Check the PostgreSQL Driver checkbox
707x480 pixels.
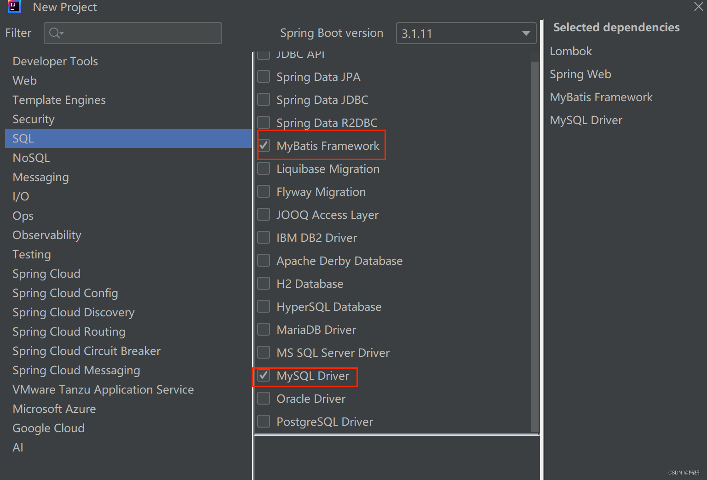(264, 421)
